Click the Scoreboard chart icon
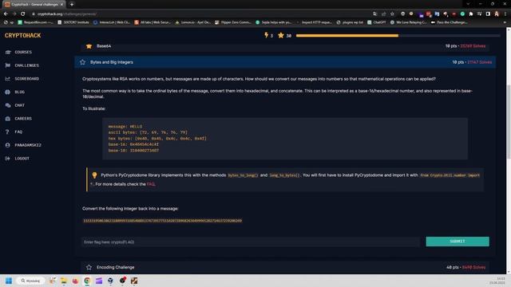The width and height of the screenshot is (511, 287). (x=8, y=79)
